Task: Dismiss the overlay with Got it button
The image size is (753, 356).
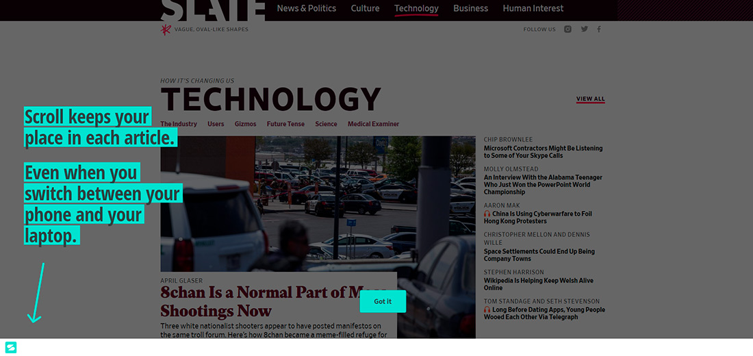Action: (x=383, y=301)
